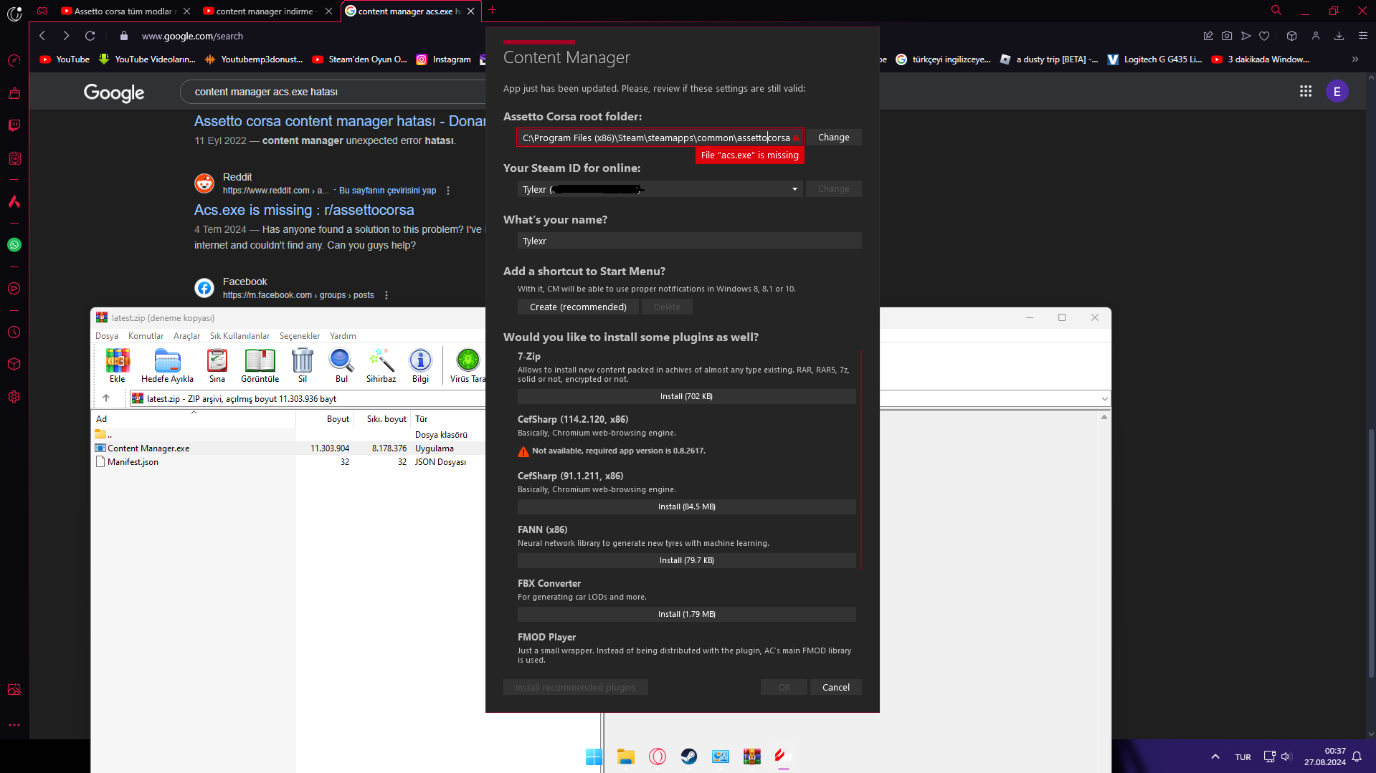Click the Assetto Corsa root folder path field
1376x773 pixels.
click(x=660, y=138)
